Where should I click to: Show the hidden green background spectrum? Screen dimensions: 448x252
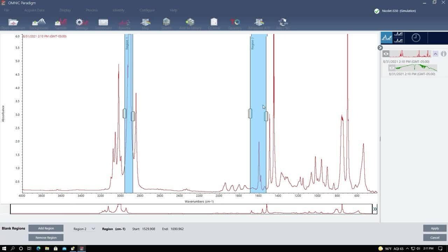[392, 68]
